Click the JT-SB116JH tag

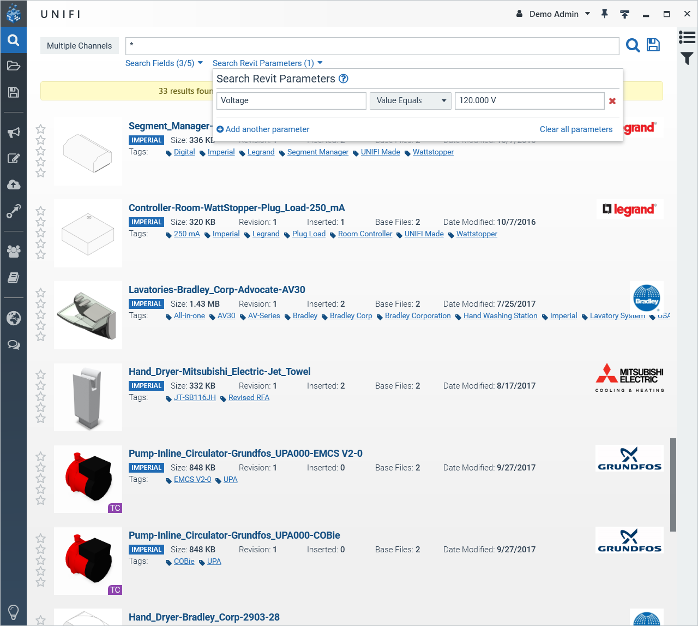coord(195,398)
